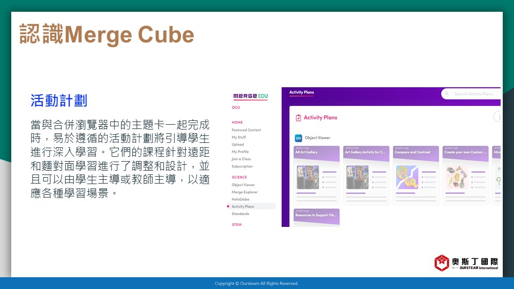Image resolution: width=514 pixels, height=289 pixels.
Task: Open HoloGlobe in sidebar
Action: coord(240,199)
